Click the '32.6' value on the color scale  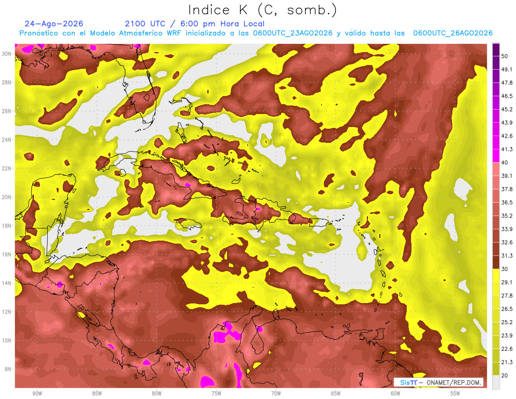(507, 242)
